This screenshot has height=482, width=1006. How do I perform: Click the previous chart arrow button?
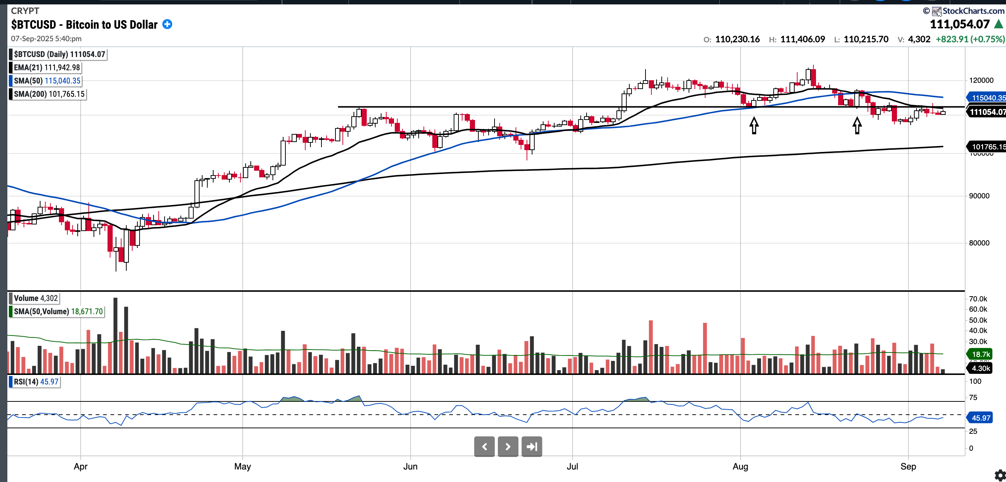pos(484,446)
